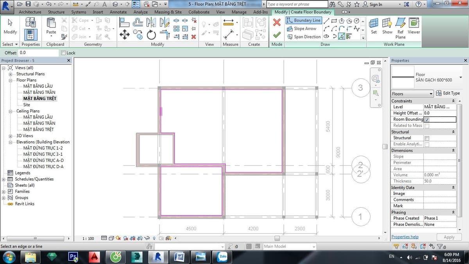469x264 pixels.
Task: Select the Pick Walls draw tool
Action: tap(349, 36)
